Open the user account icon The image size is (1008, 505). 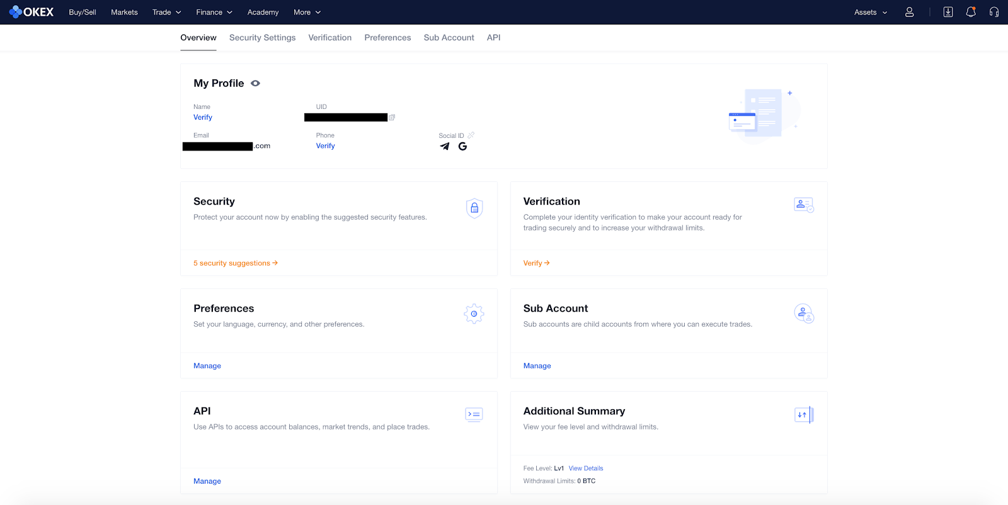pyautogui.click(x=909, y=12)
